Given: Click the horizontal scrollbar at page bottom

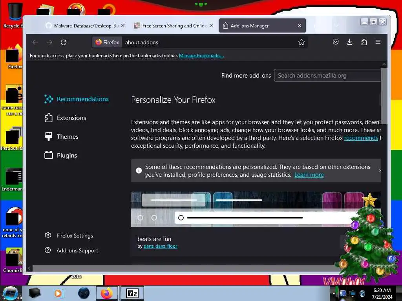Looking at the screenshot, I should pos(185,268).
